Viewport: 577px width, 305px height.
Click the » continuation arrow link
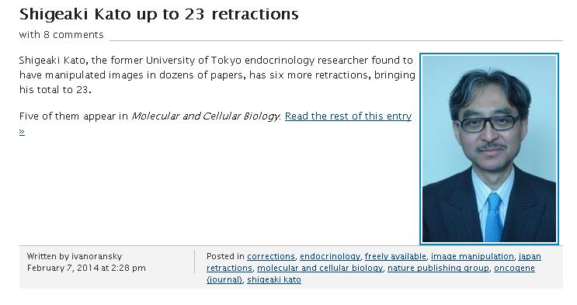(x=22, y=131)
